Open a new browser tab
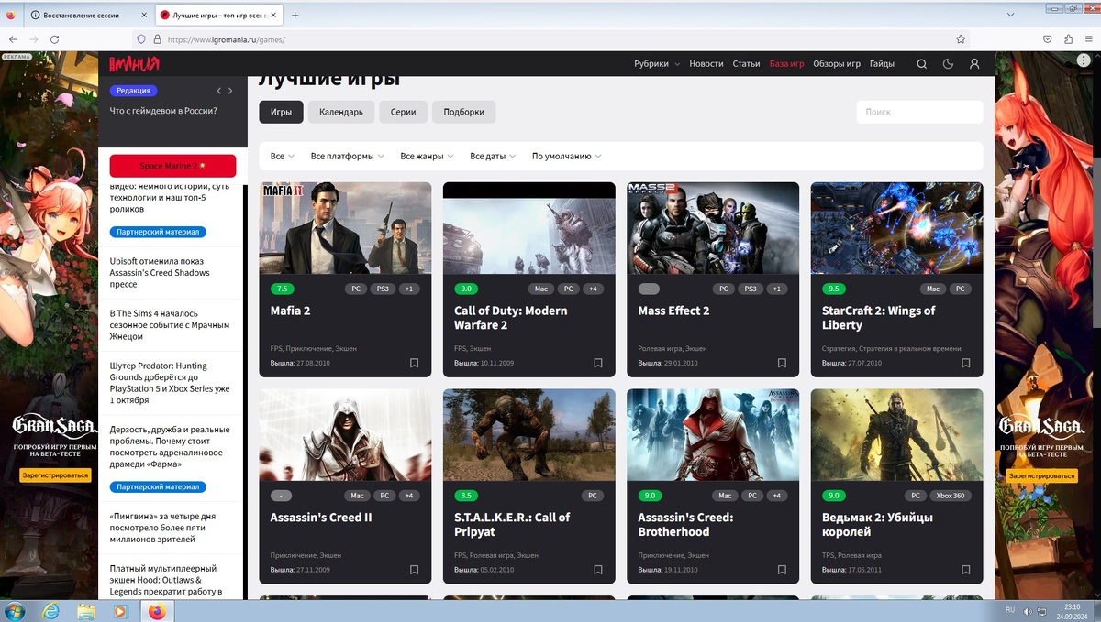The height and width of the screenshot is (622, 1101). tap(295, 16)
